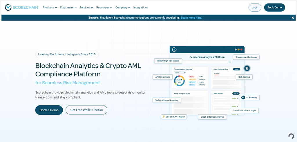Click the Get Free Wallet Checks button
Screen dimensions: 297x142
86,110
